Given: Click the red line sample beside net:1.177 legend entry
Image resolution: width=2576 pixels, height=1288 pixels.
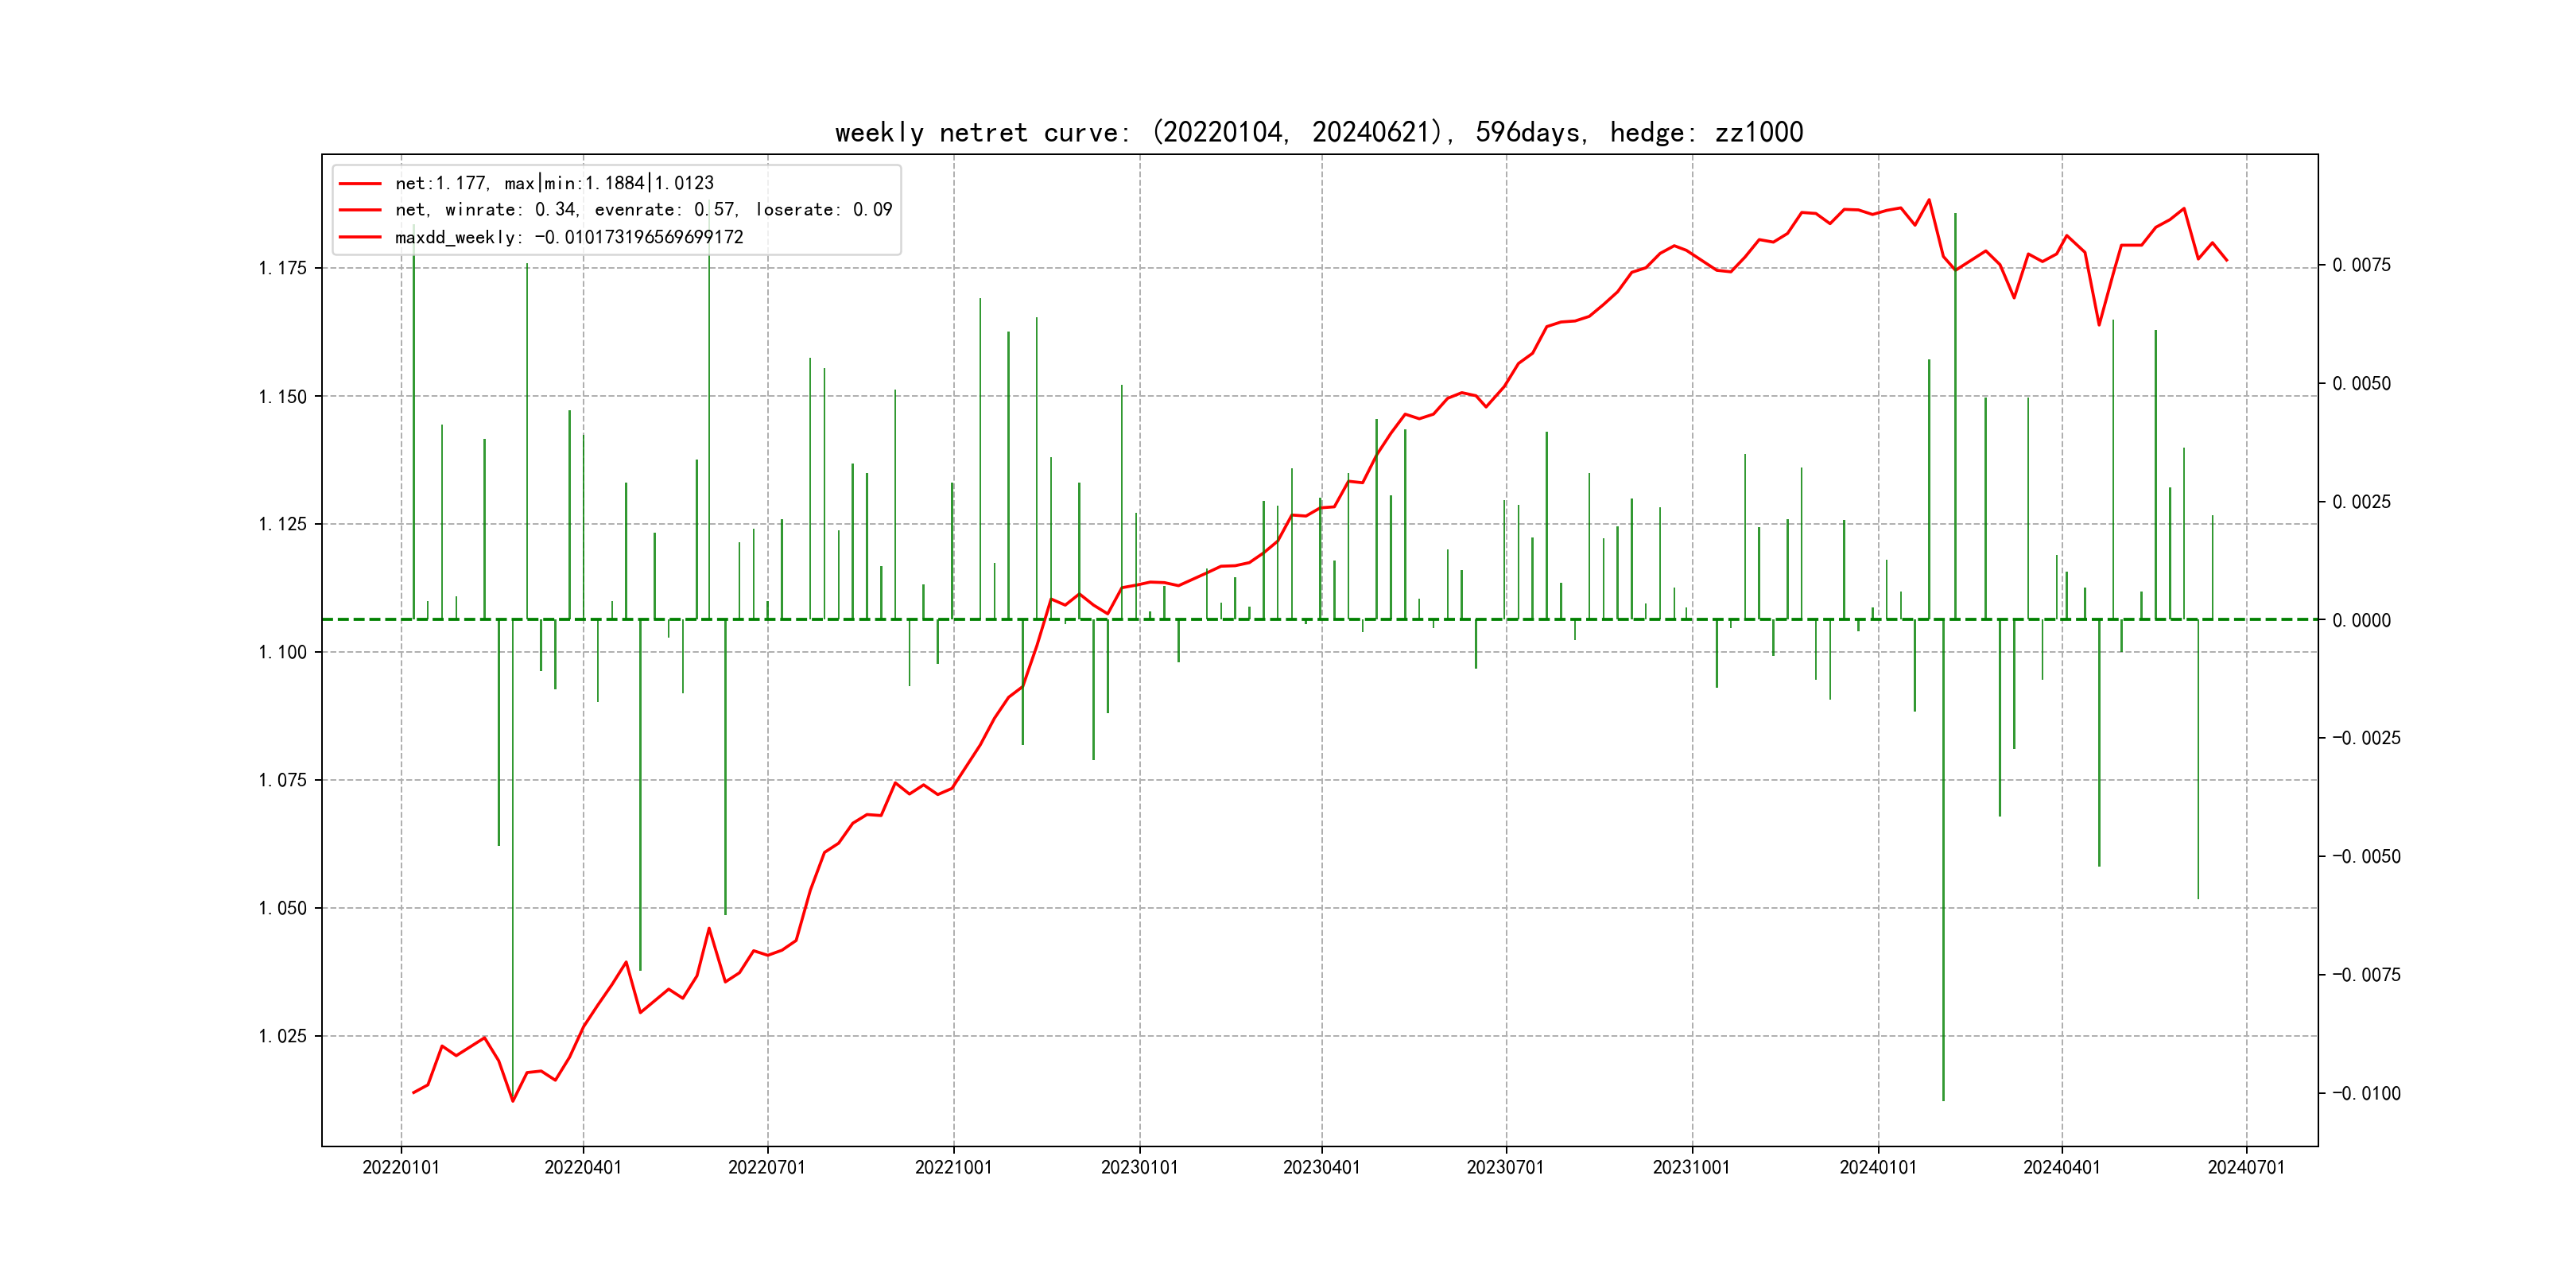Looking at the screenshot, I should click(x=360, y=184).
